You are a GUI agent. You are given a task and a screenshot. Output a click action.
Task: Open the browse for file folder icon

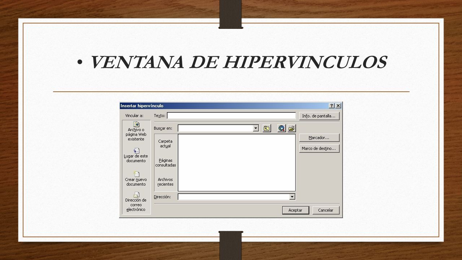(292, 128)
